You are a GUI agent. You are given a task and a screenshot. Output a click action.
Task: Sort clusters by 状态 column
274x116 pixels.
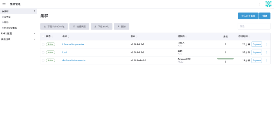point(49,36)
